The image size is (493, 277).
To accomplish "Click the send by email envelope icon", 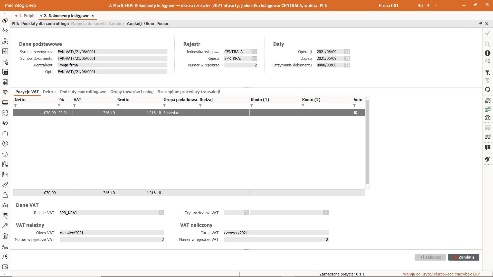I will [487, 118].
